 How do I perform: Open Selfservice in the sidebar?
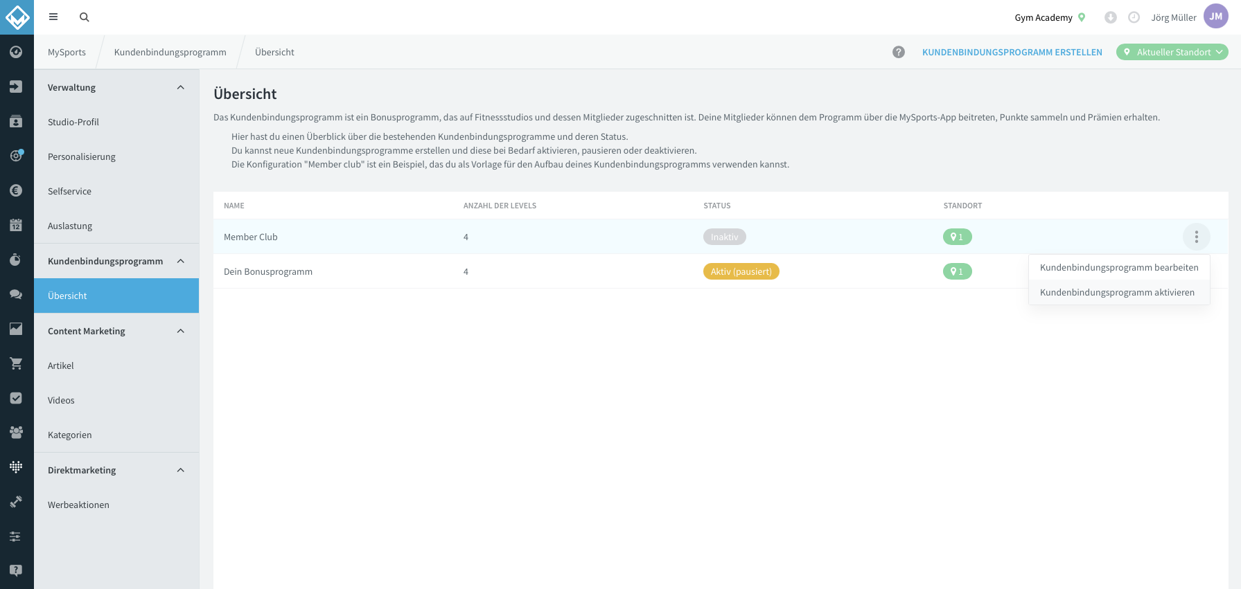pyautogui.click(x=116, y=191)
